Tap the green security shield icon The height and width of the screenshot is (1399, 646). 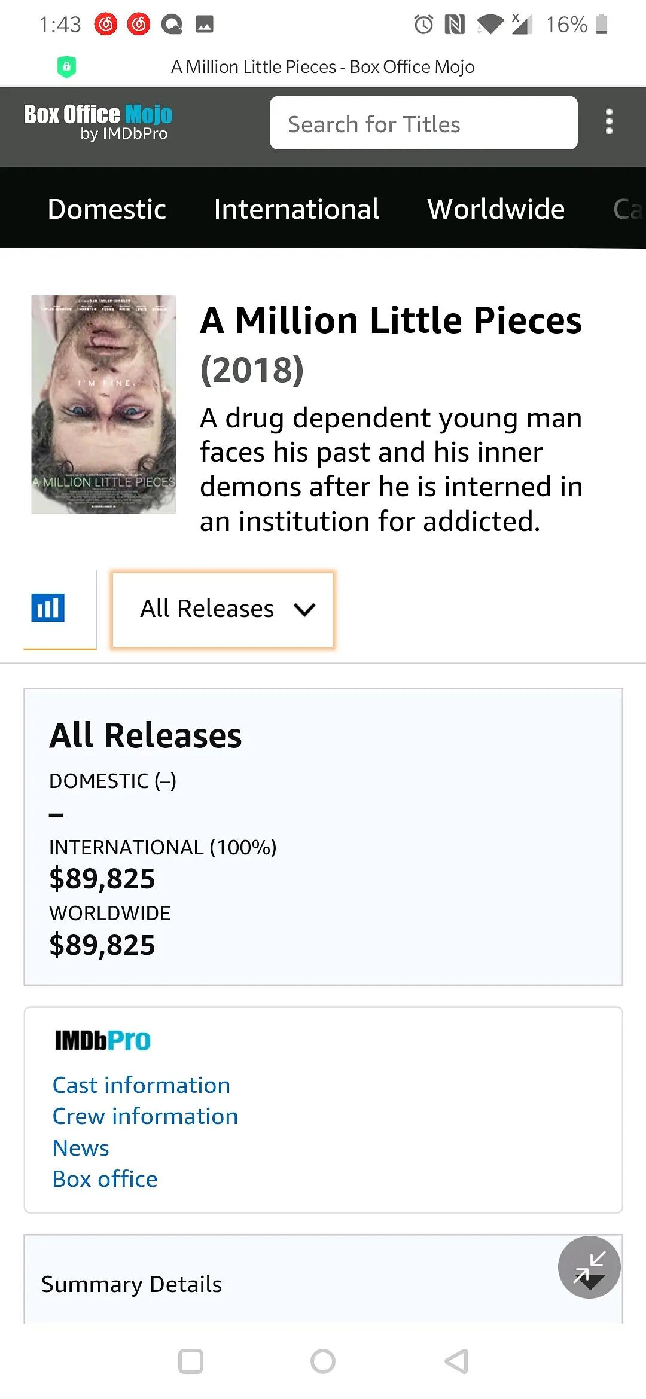66,66
